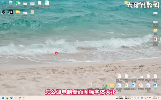Expand the hidden system tray icons chevron
The width and height of the screenshot is (161, 100).
tap(132, 98)
